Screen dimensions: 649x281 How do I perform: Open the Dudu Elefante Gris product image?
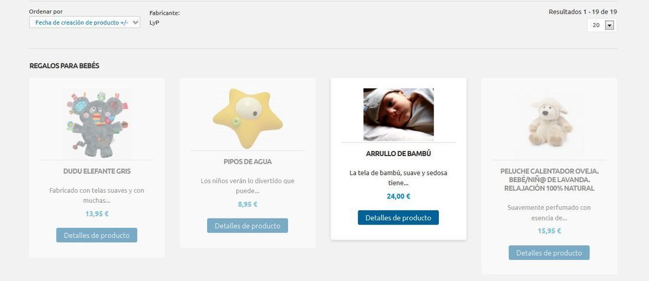(97, 124)
